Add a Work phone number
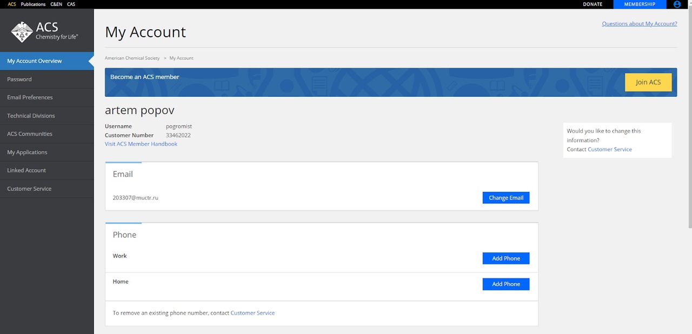Image resolution: width=692 pixels, height=334 pixels. [x=506, y=258]
